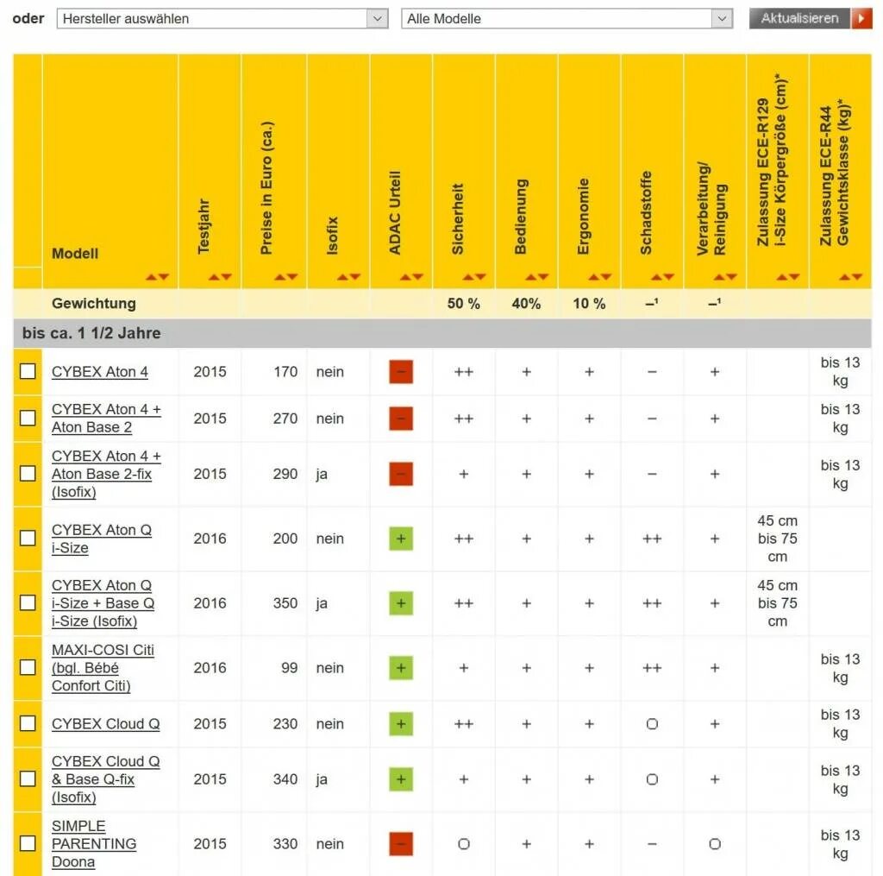The image size is (883, 876).
Task: Click the up sort arrow under Zulassung ECE-R129
Action: (x=782, y=277)
